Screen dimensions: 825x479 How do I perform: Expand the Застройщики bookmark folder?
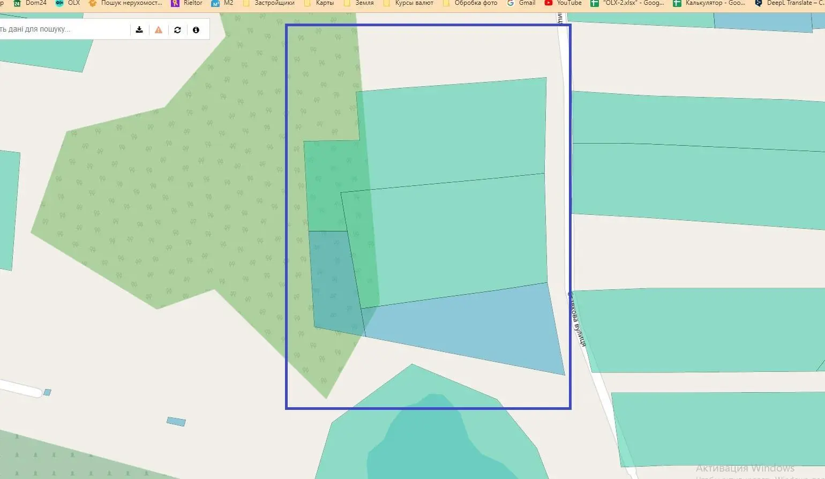(x=269, y=3)
